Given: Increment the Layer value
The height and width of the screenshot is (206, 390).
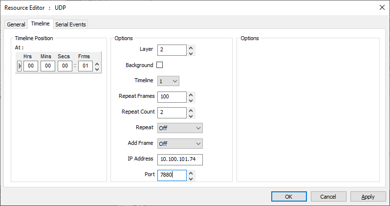Looking at the screenshot, I should point(191,47).
